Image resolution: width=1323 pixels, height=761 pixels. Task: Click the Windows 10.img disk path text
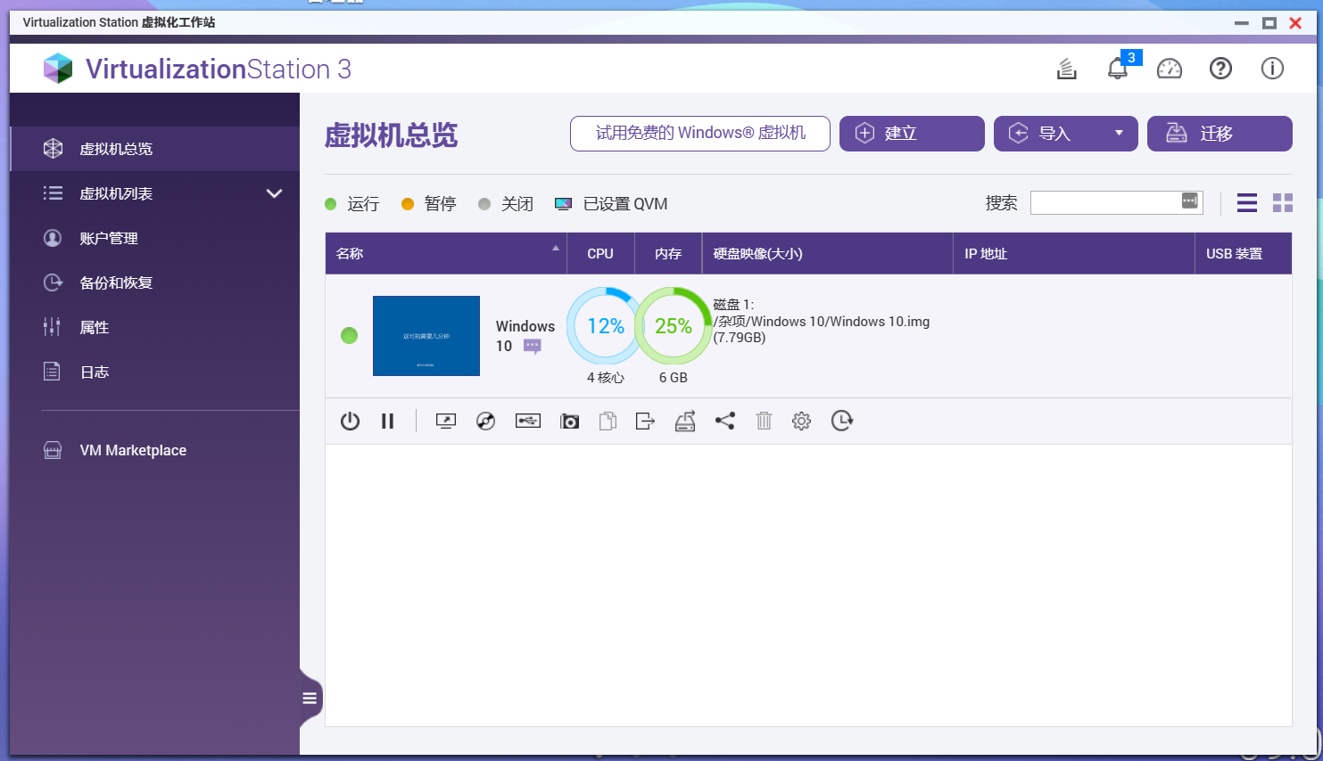822,322
